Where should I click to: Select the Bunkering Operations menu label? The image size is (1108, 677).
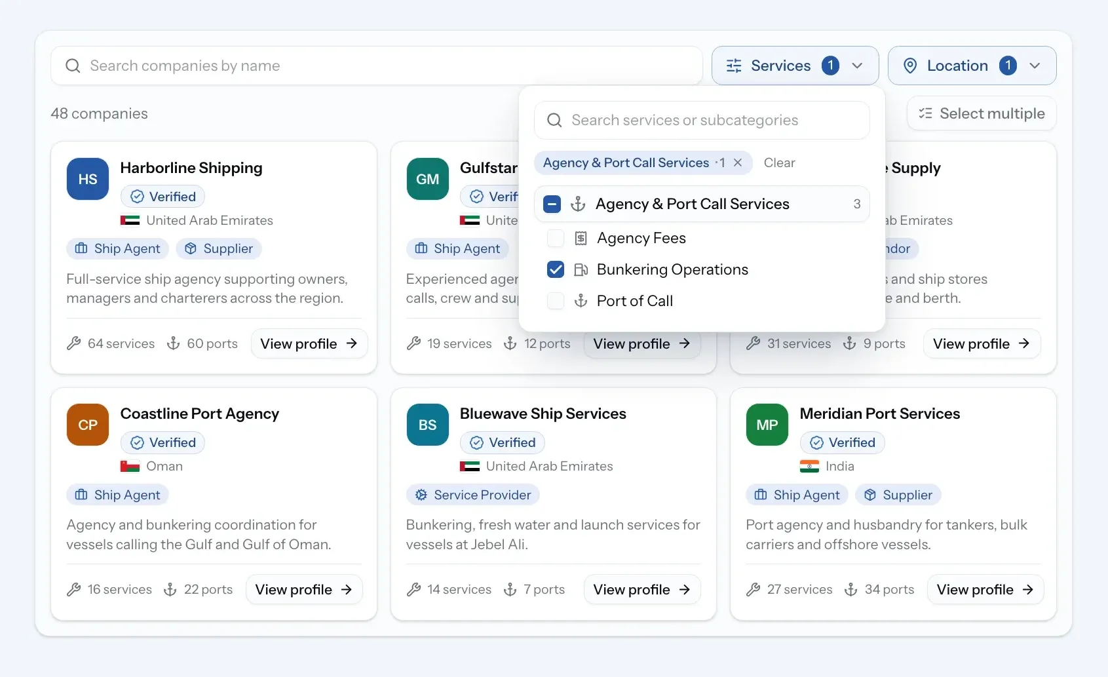pos(672,269)
